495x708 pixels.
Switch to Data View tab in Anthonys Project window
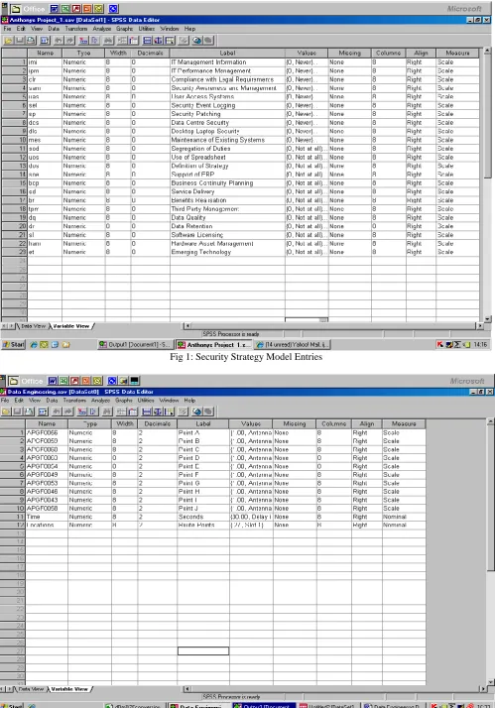tap(33, 326)
